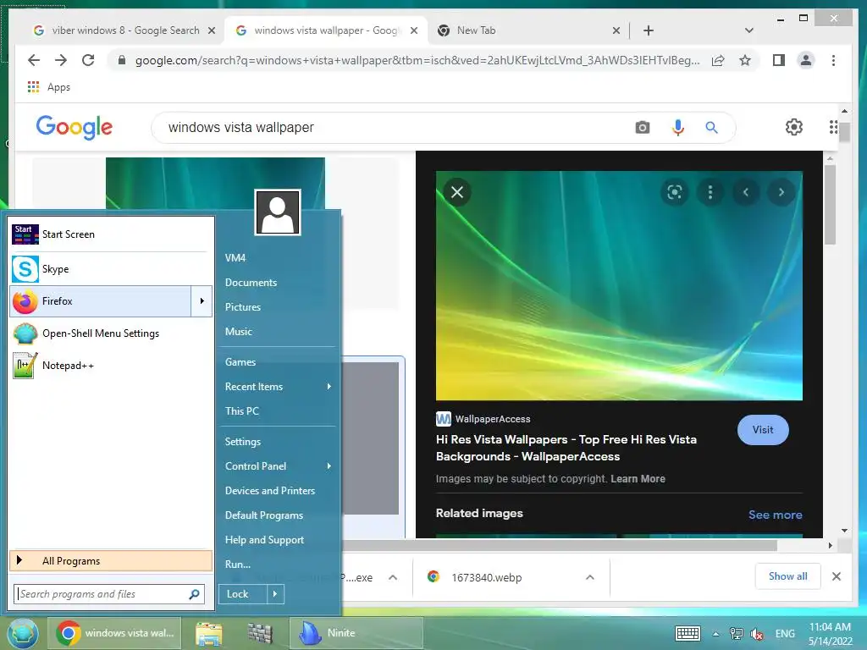
Task: Open Apps shortcut in bookmarks bar
Action: (x=48, y=87)
